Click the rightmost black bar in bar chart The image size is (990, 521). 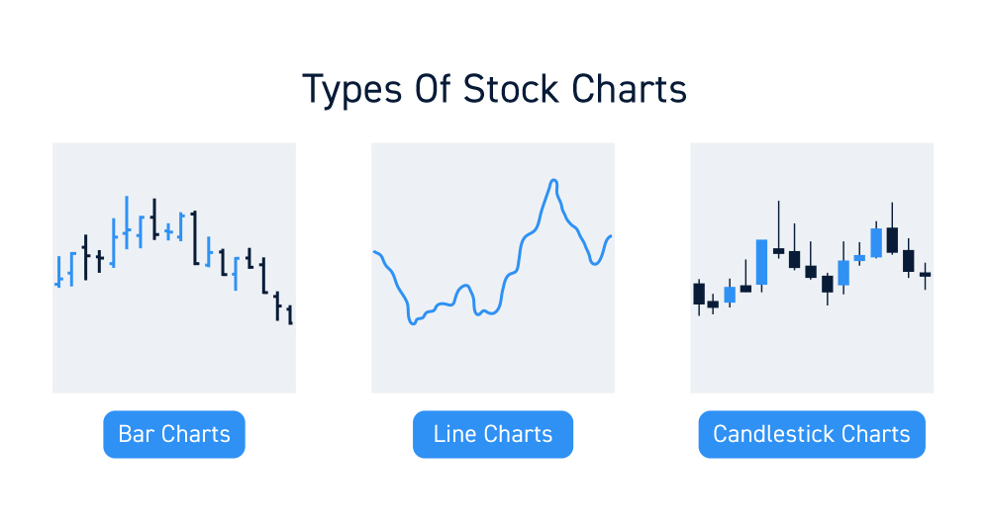(289, 315)
